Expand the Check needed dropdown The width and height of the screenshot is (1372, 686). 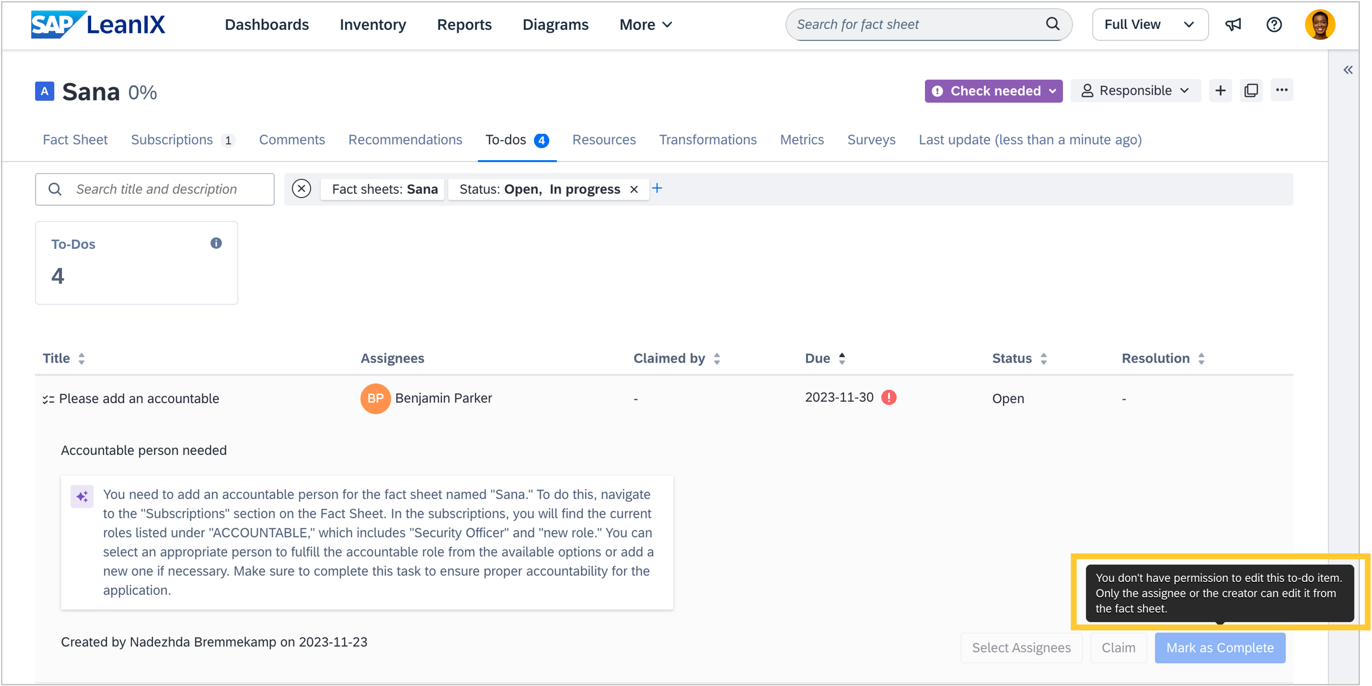pyautogui.click(x=993, y=91)
